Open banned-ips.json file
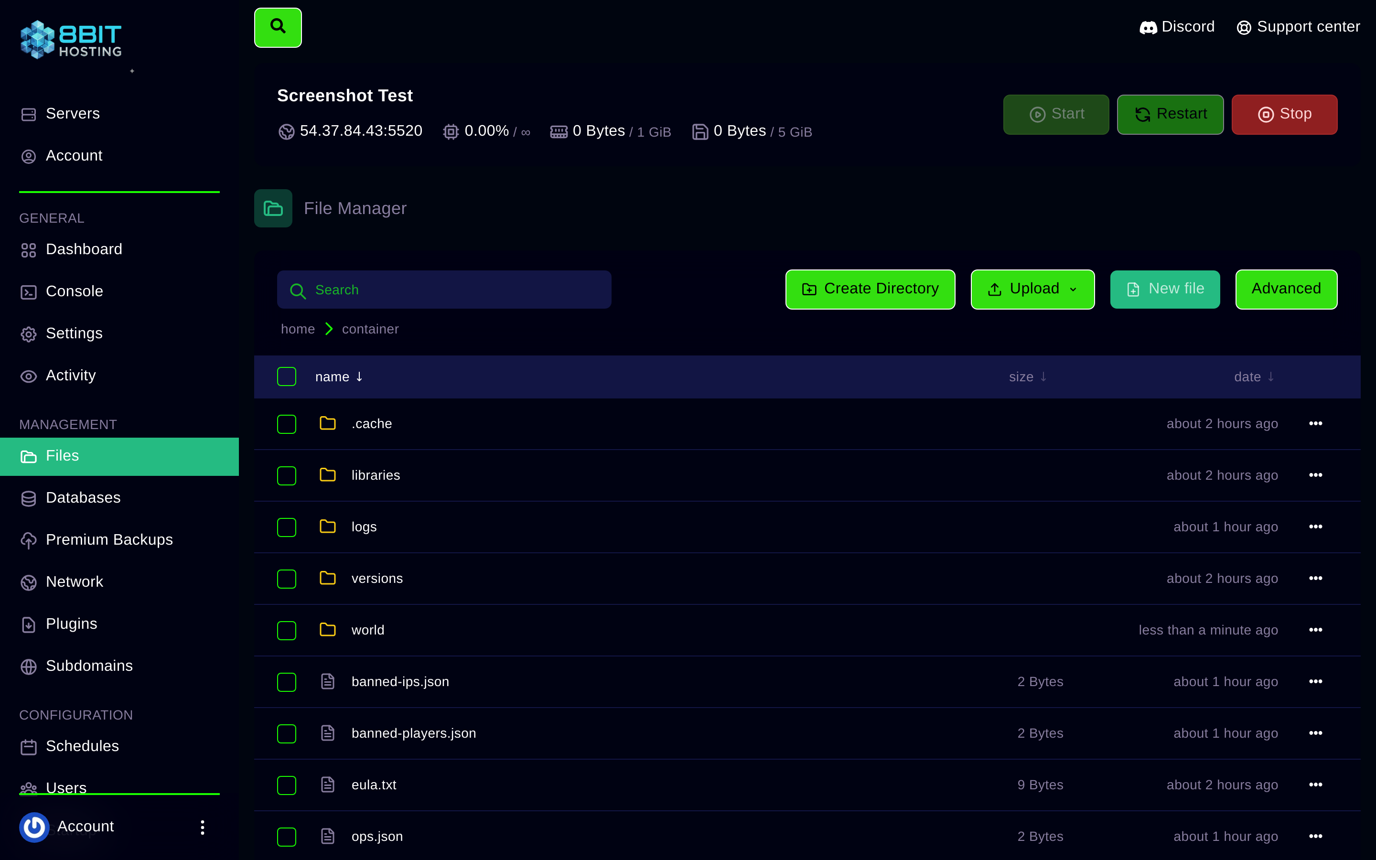This screenshot has width=1376, height=860. tap(400, 681)
